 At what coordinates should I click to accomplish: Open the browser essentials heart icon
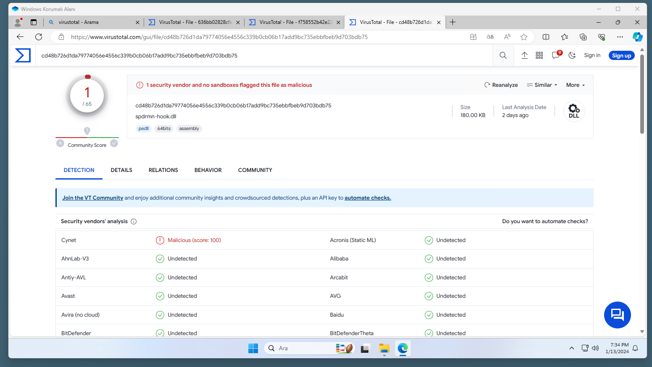click(x=602, y=37)
